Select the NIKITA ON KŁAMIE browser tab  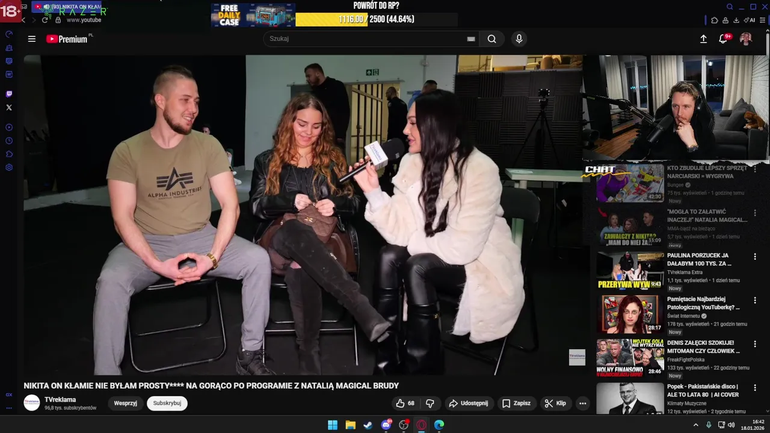click(x=67, y=7)
